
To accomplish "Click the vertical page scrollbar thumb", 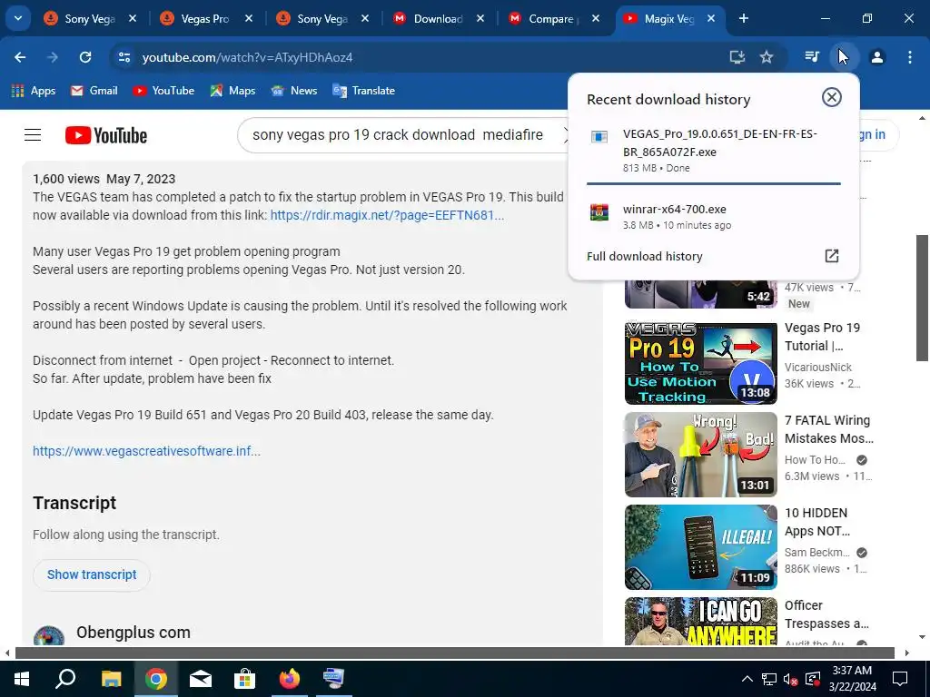I will point(922,298).
